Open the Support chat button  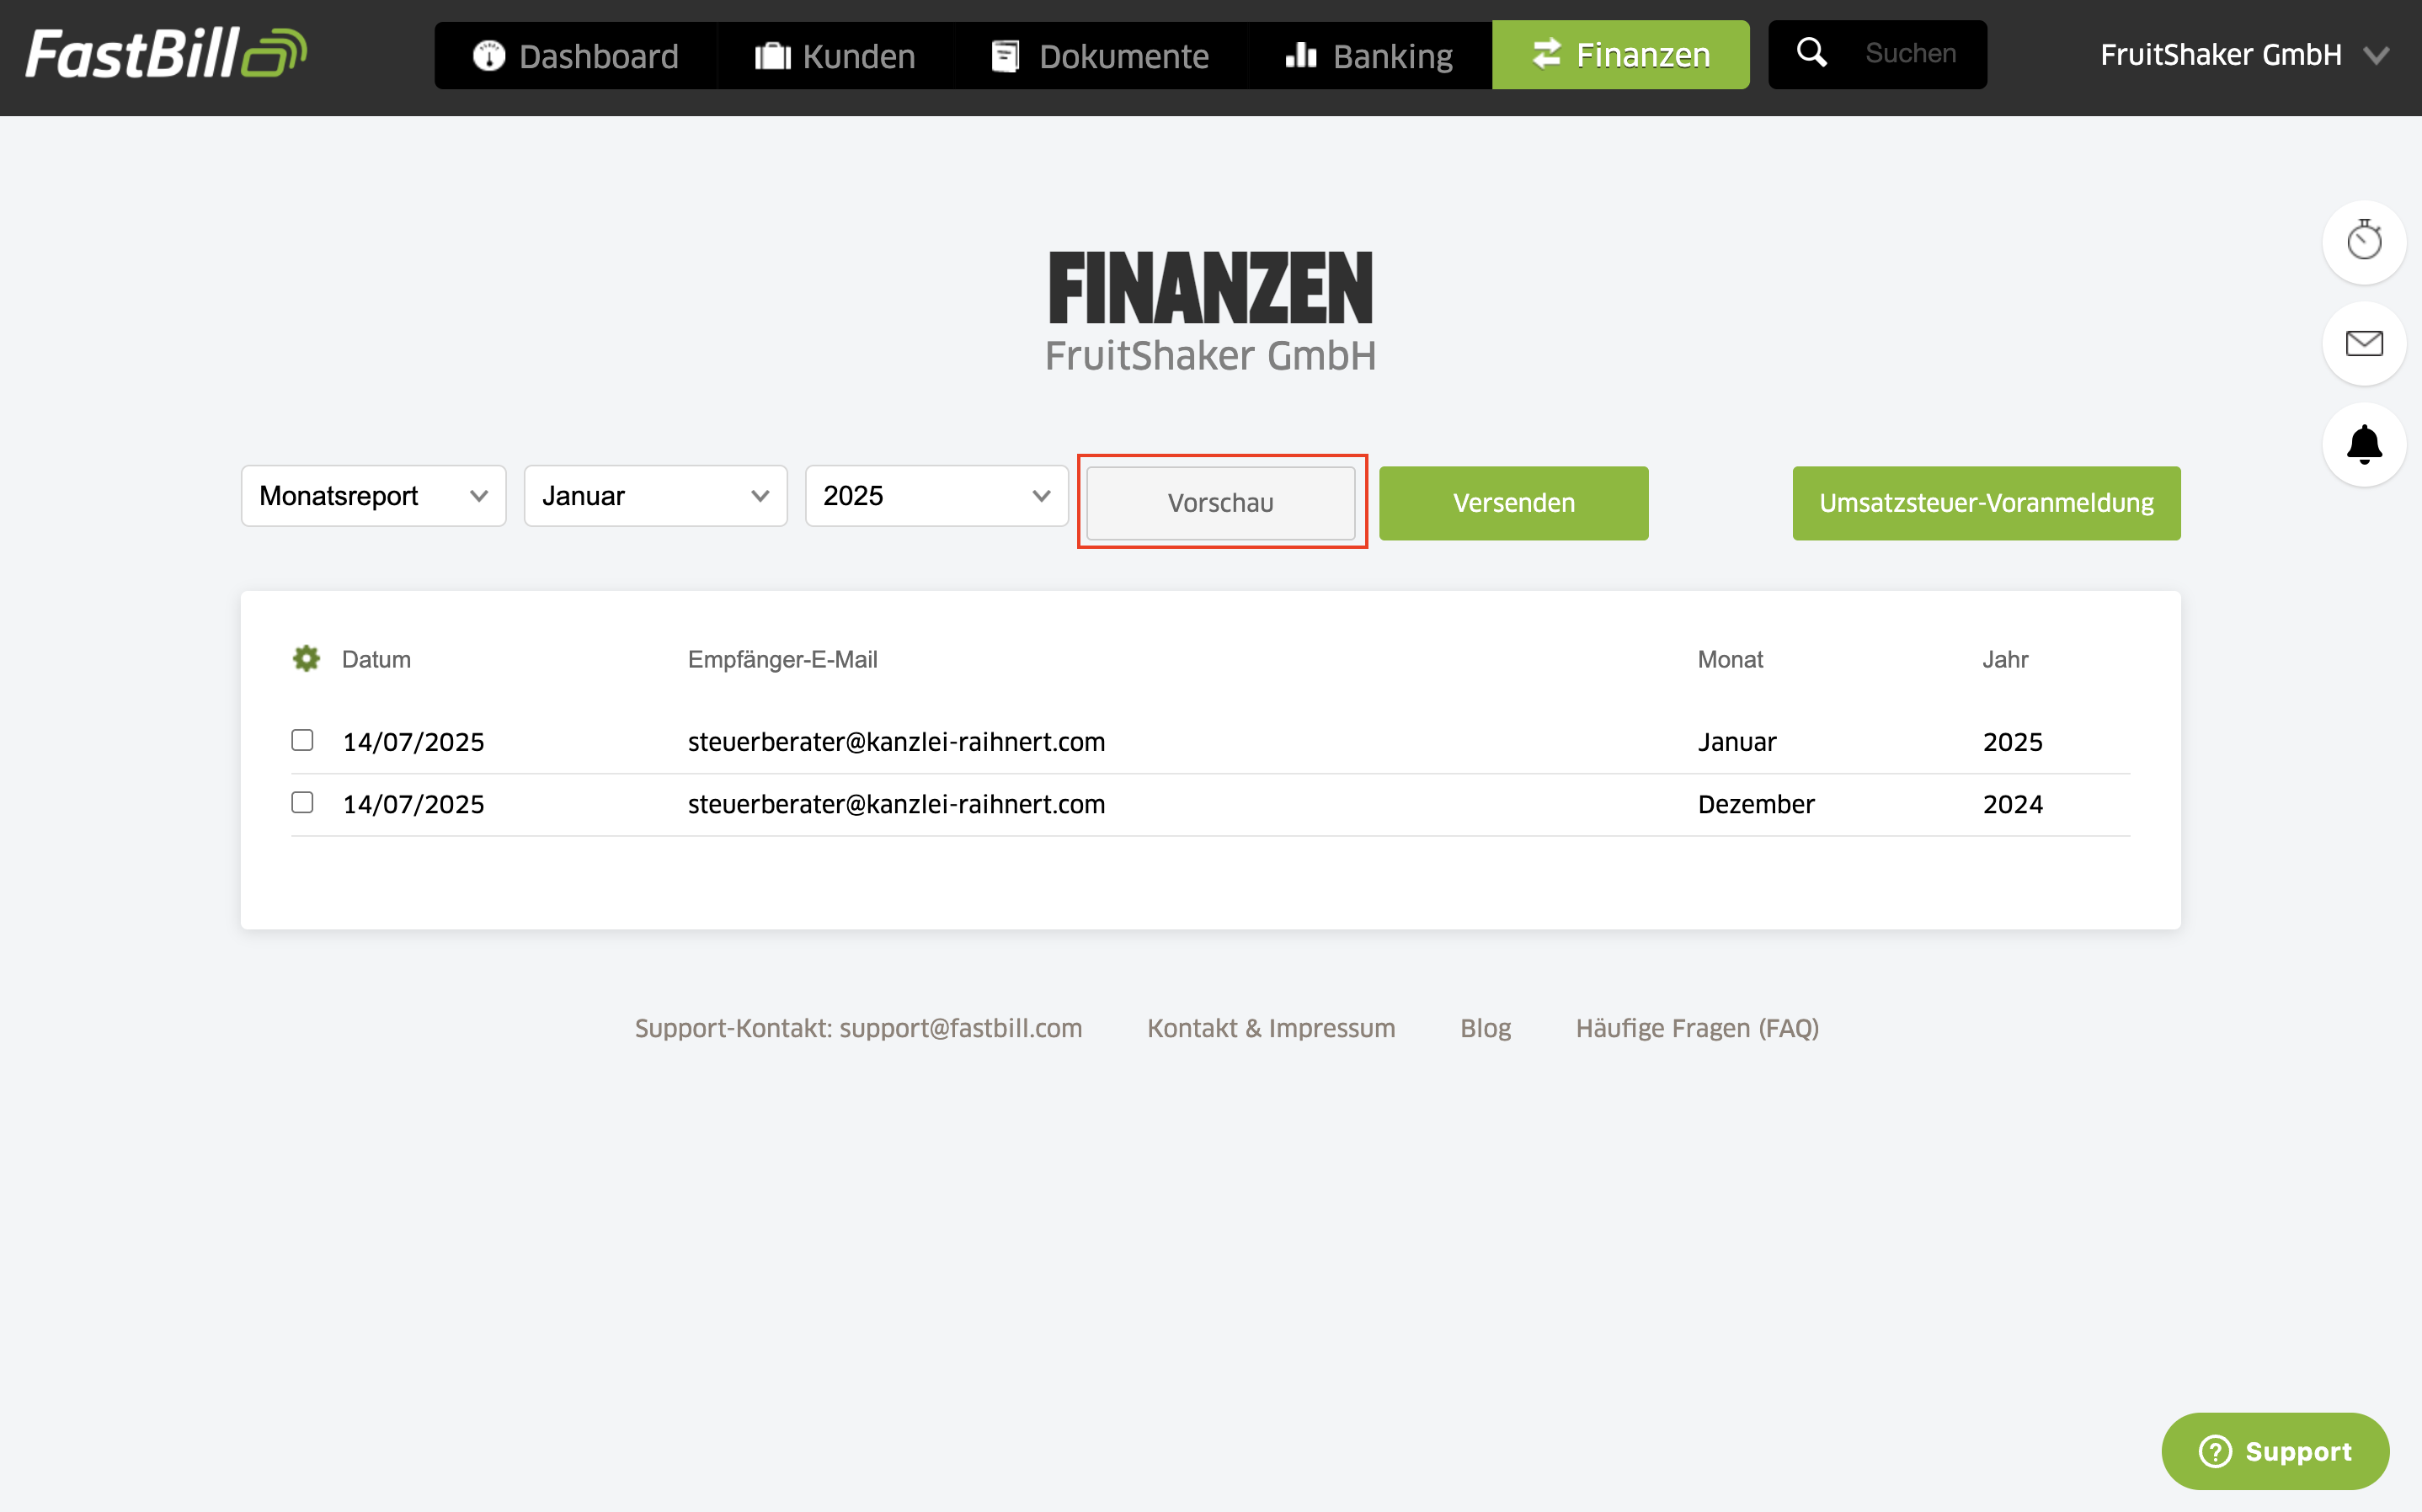coord(2275,1451)
